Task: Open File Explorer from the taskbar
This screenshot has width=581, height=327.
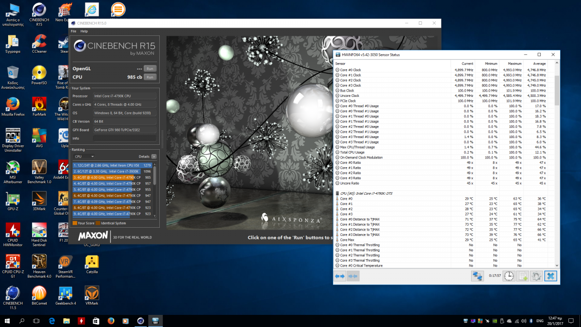Action: point(67,321)
